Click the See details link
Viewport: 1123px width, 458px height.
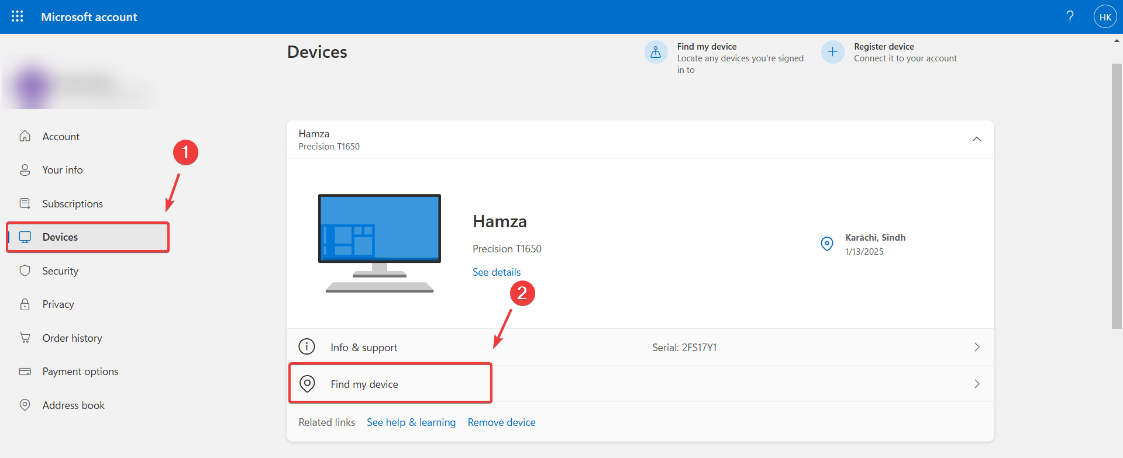coord(497,272)
